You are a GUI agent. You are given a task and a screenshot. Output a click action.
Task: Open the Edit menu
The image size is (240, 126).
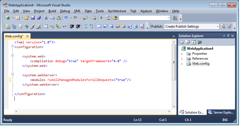16,11
